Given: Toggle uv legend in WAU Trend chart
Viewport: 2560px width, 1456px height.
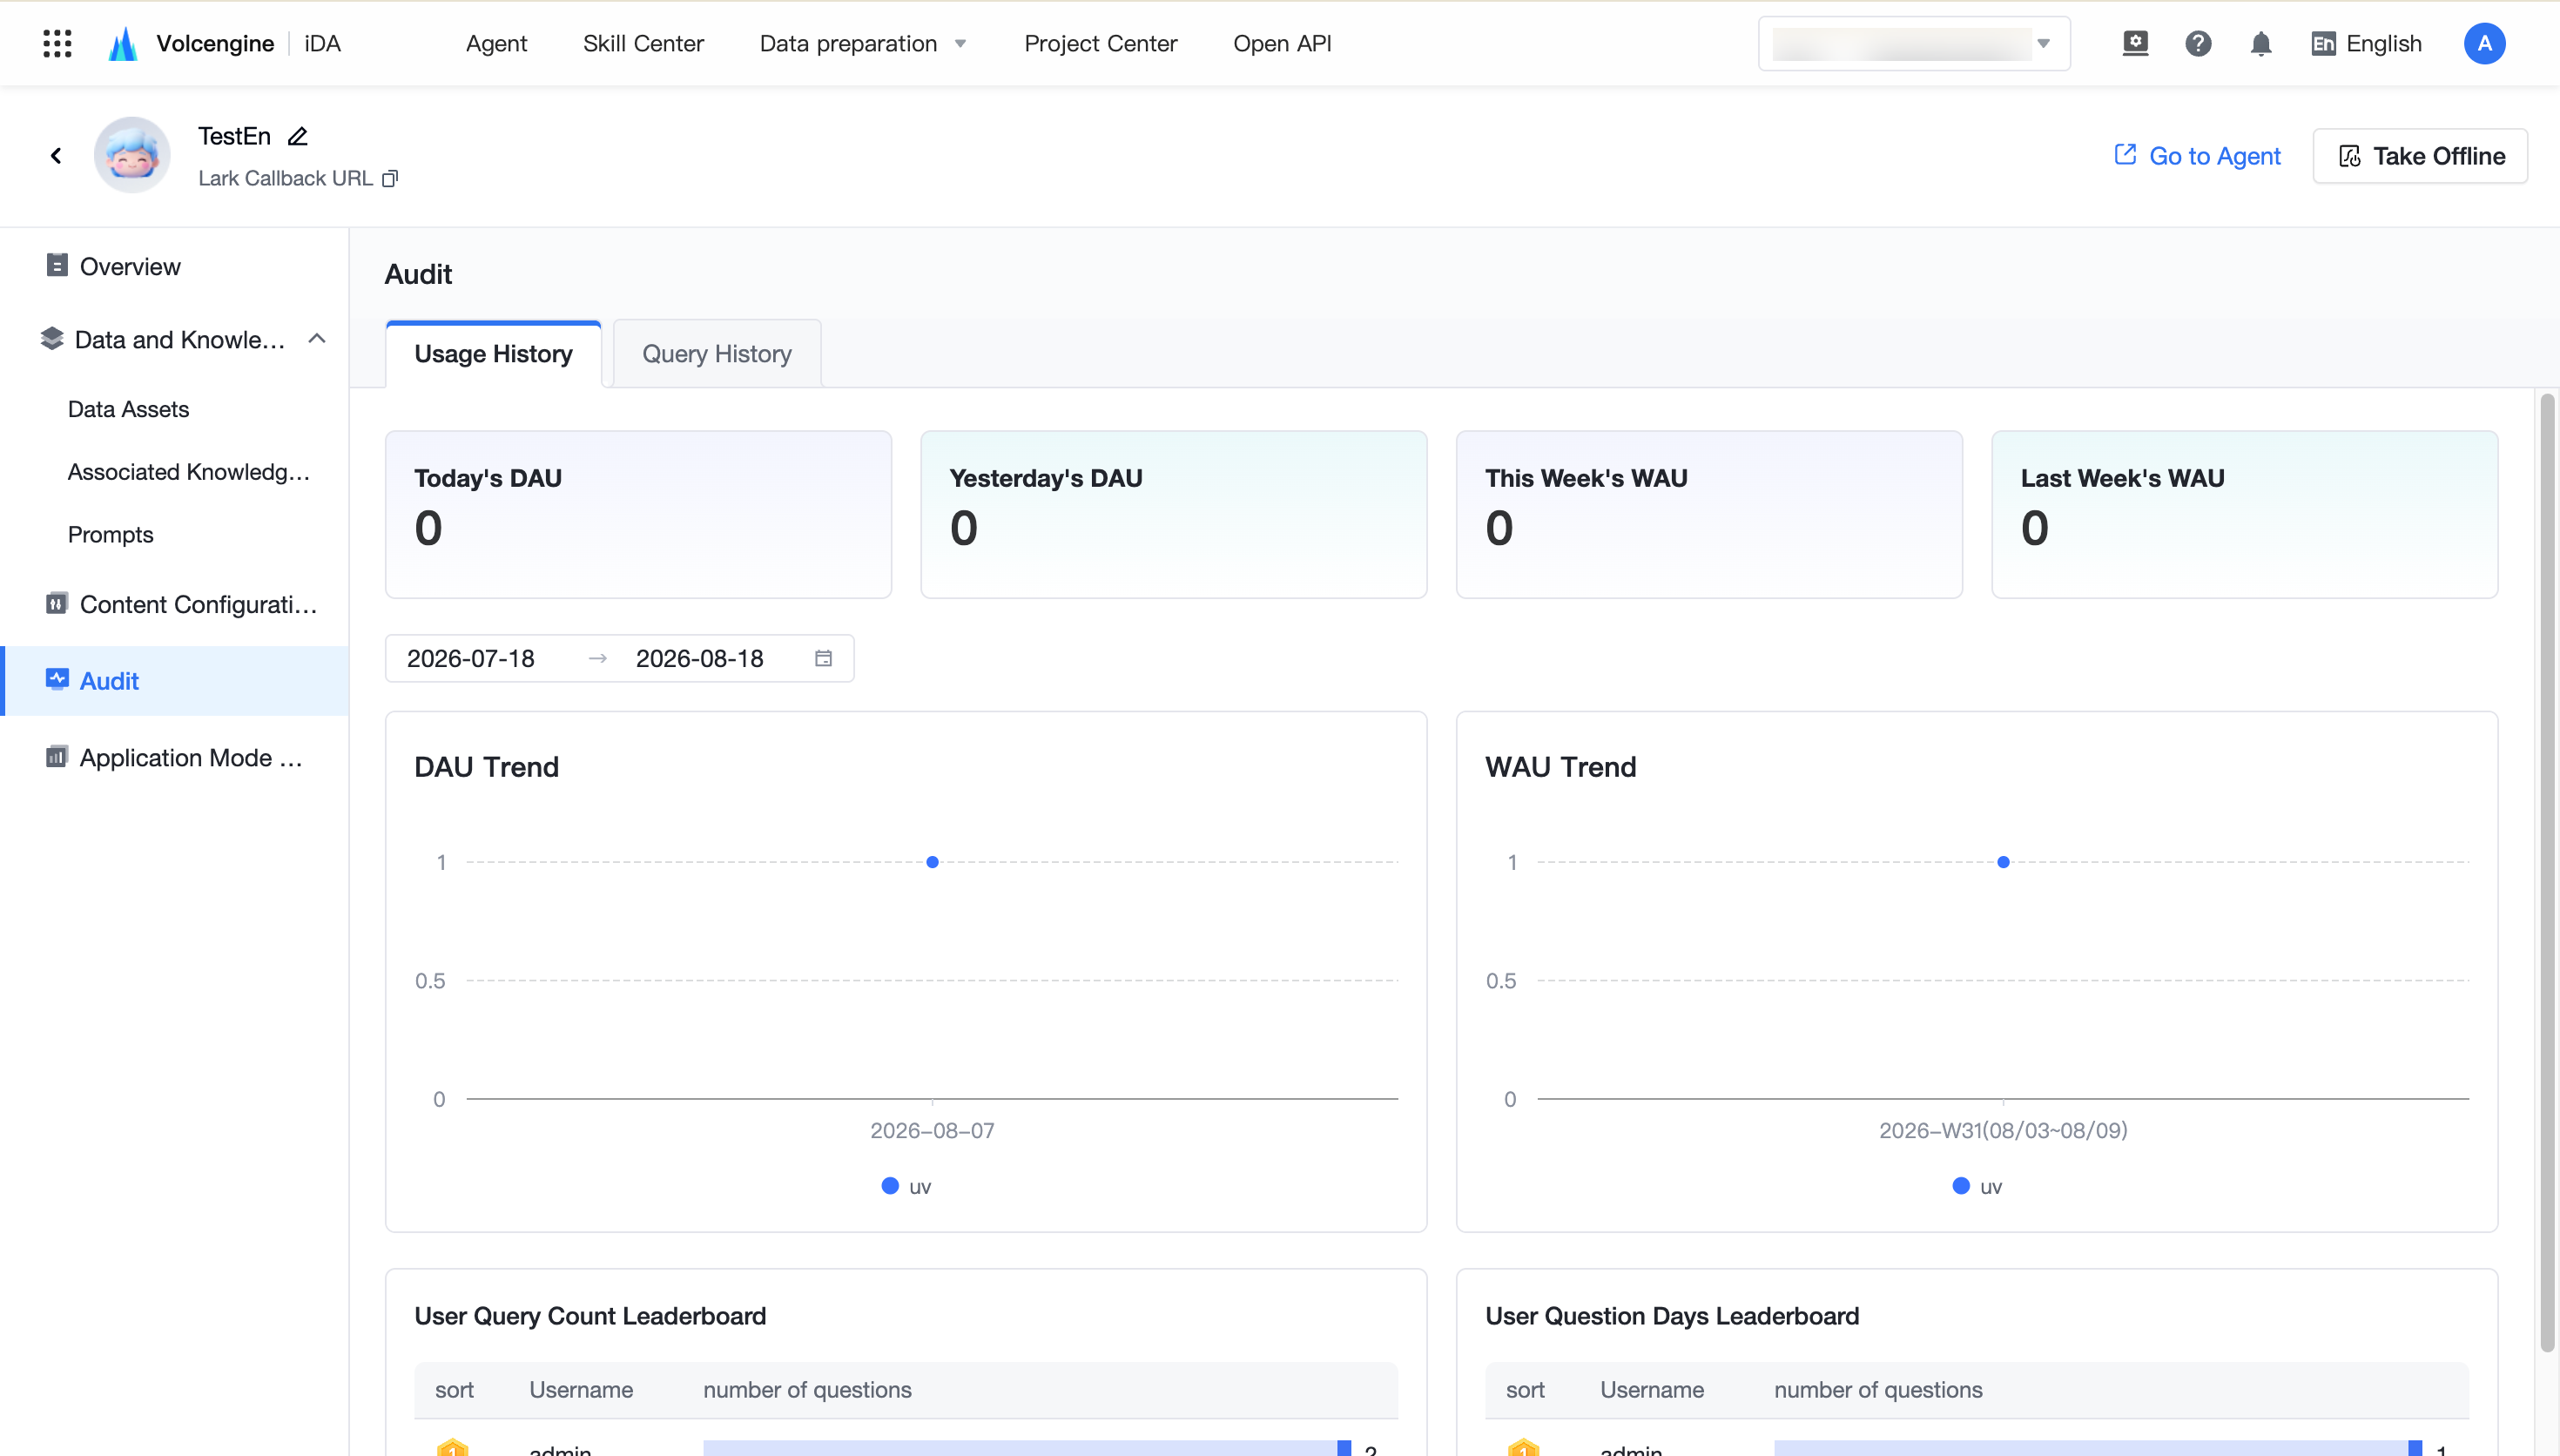Looking at the screenshot, I should (x=1977, y=1186).
